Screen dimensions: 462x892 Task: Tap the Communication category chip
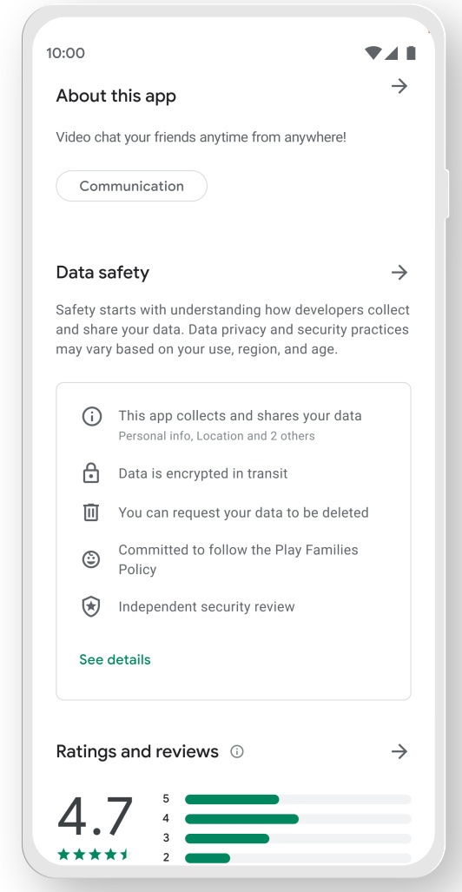[x=131, y=186]
